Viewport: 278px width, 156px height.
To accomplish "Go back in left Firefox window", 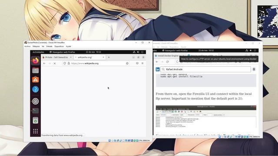I will [44, 63].
